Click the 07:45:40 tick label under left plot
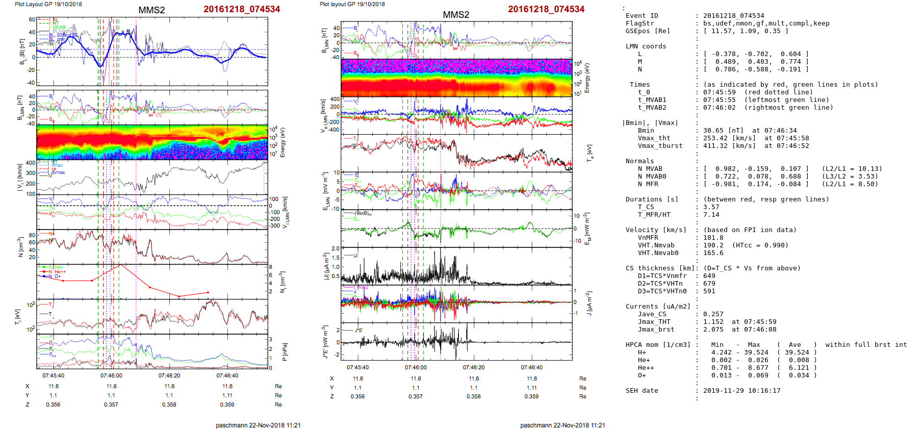Screen dimensions: 920x429 [53, 375]
